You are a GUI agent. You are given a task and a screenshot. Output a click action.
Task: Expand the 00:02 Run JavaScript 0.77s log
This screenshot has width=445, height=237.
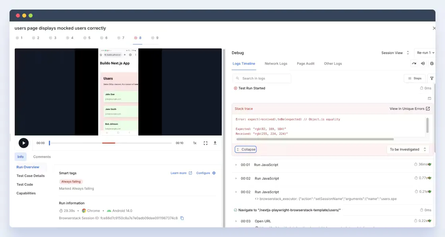(236, 179)
